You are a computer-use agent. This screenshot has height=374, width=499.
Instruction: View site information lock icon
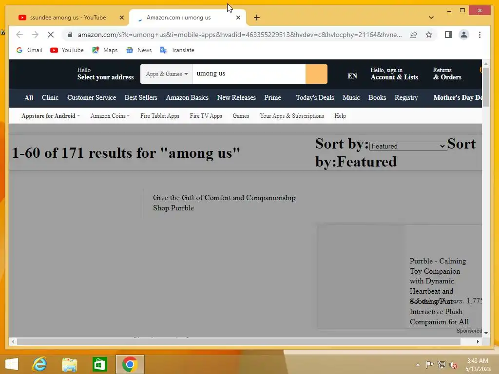70,35
